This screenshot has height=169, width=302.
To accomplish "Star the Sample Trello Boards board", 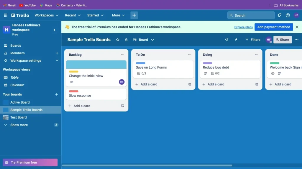I will pyautogui.click(x=118, y=40).
